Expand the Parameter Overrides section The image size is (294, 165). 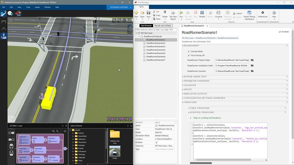pos(196,81)
